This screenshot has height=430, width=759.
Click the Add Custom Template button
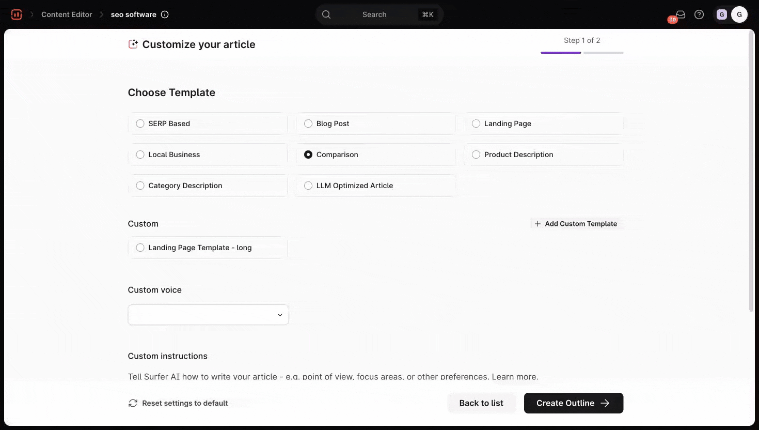click(x=576, y=224)
